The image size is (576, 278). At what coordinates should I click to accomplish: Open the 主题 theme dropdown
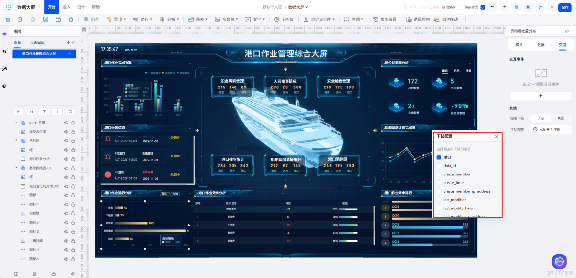[x=354, y=19]
